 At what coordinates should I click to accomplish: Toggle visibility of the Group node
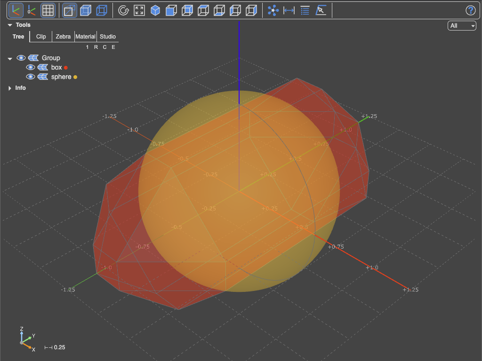point(21,58)
